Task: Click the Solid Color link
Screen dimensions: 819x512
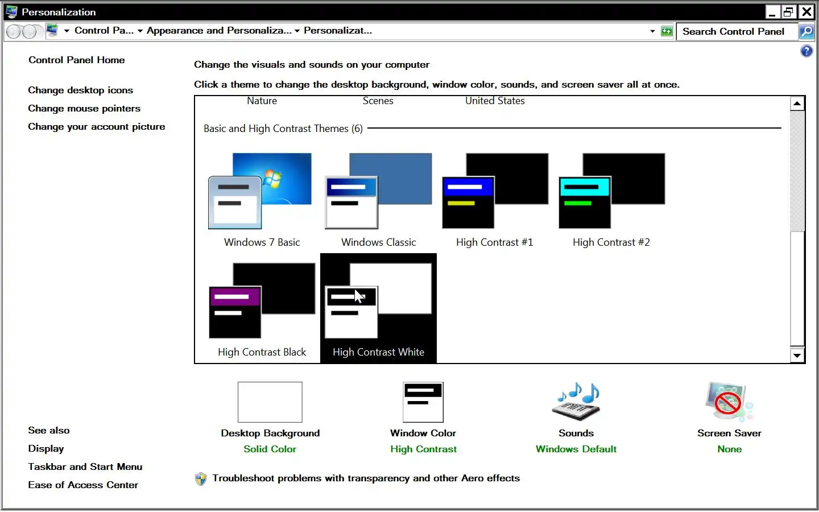Action: point(270,449)
